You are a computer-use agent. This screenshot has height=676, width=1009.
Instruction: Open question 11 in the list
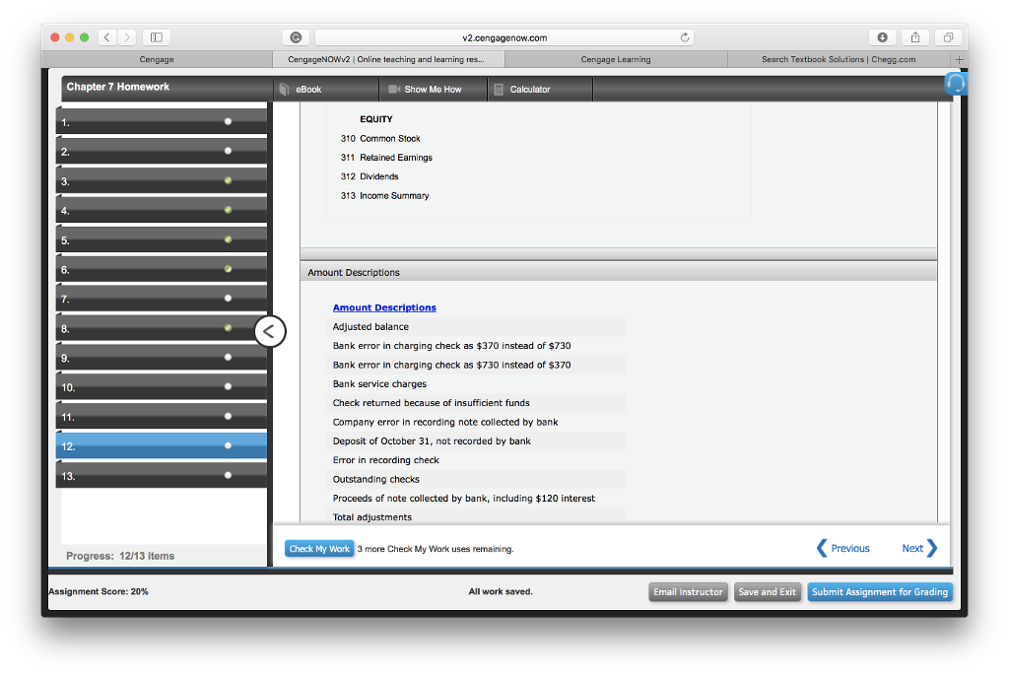coord(162,417)
